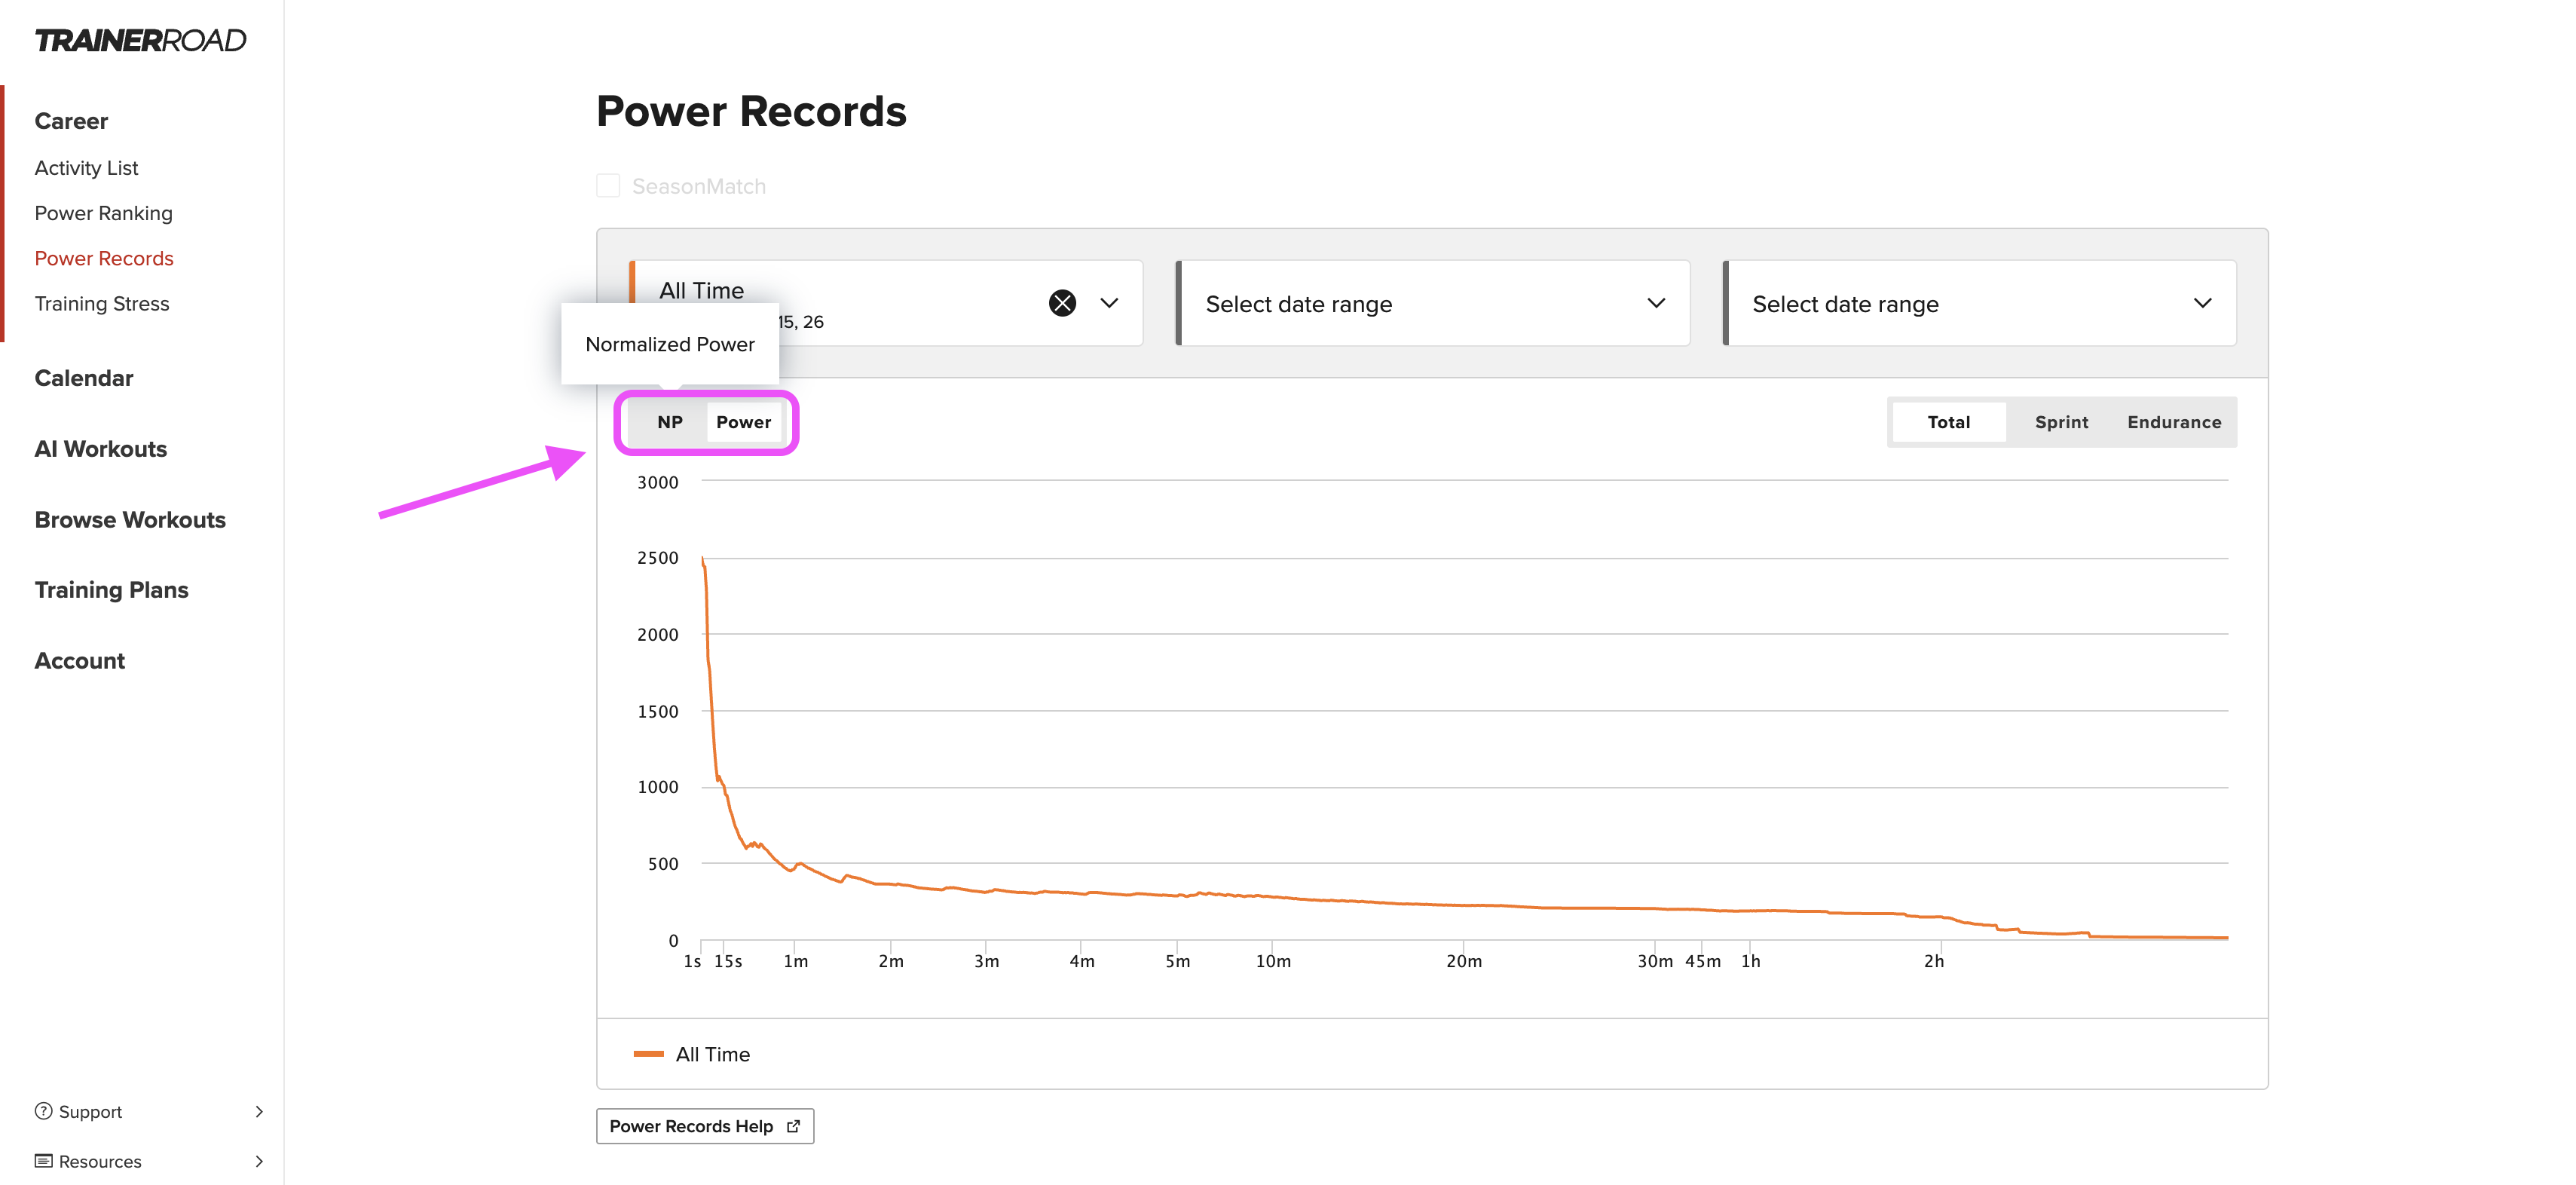Click the Power Records Help button
The width and height of the screenshot is (2576, 1185).
tap(705, 1126)
